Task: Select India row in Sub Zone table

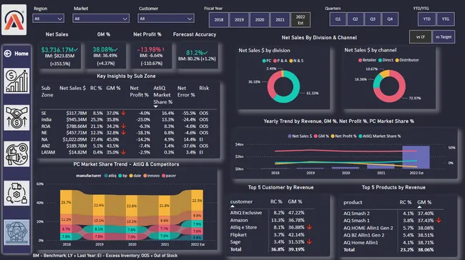Action: click(128, 119)
